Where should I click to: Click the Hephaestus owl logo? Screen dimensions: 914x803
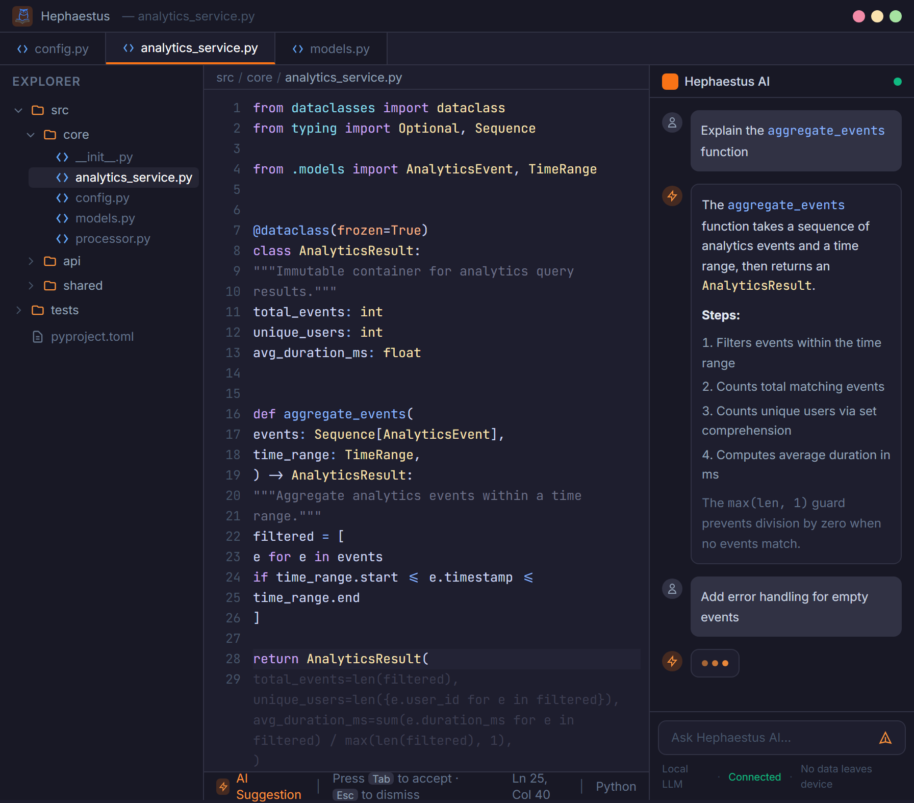click(x=22, y=16)
